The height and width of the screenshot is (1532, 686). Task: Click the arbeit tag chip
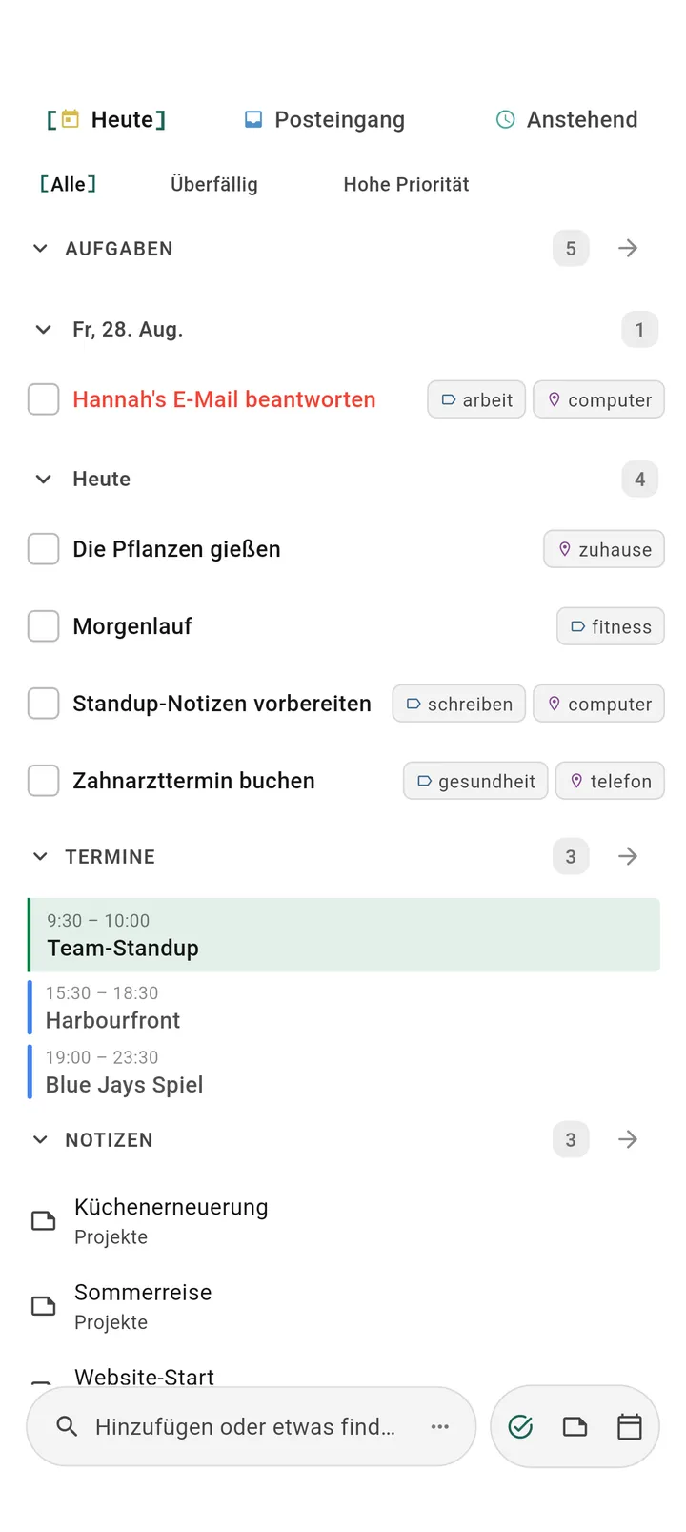pos(476,399)
